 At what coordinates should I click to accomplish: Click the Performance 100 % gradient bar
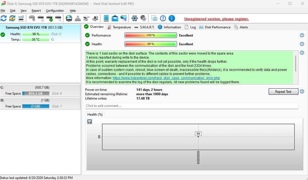point(151,35)
